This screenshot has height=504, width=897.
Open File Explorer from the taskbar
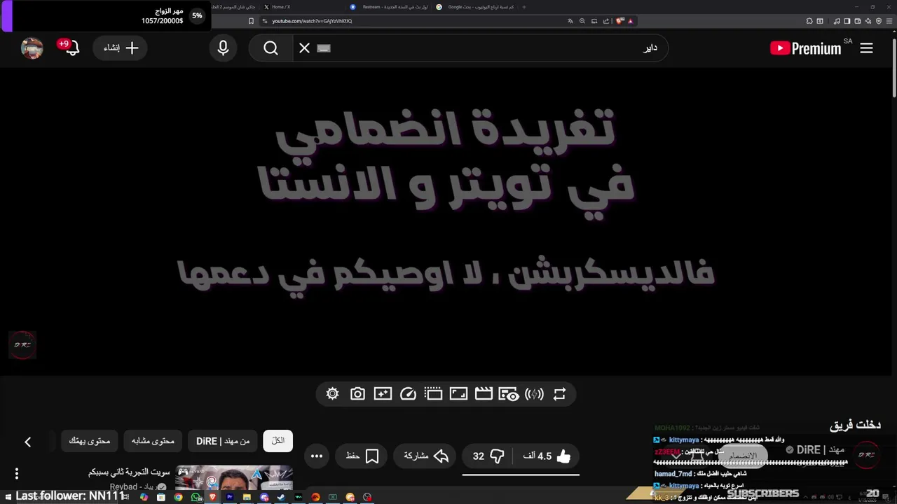click(x=247, y=497)
